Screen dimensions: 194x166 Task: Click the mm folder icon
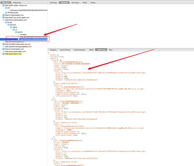click(6, 8)
